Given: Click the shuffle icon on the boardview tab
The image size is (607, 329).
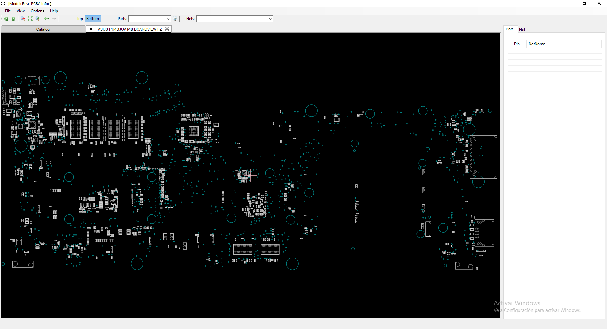Looking at the screenshot, I should 91,29.
